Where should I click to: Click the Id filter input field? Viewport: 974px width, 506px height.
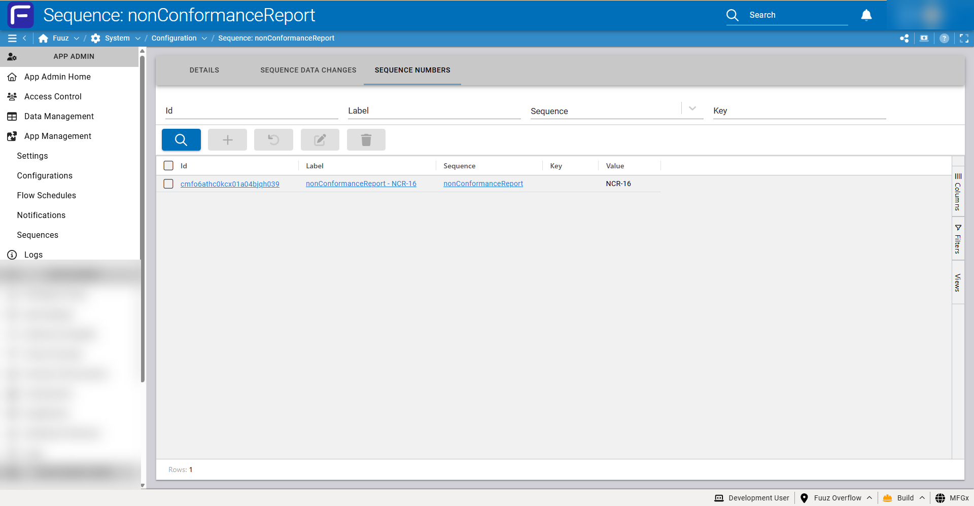point(252,111)
